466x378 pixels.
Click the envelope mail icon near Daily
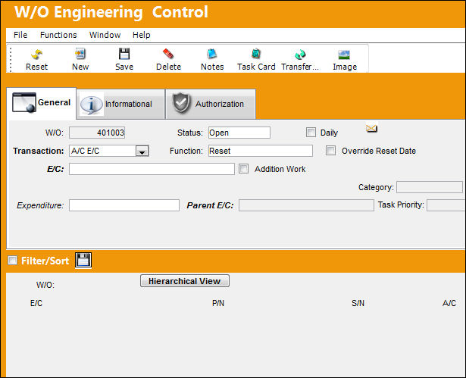(x=371, y=128)
